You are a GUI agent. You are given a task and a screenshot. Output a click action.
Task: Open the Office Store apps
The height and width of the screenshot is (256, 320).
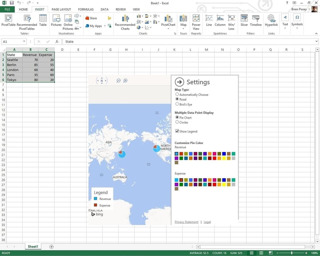(91, 18)
